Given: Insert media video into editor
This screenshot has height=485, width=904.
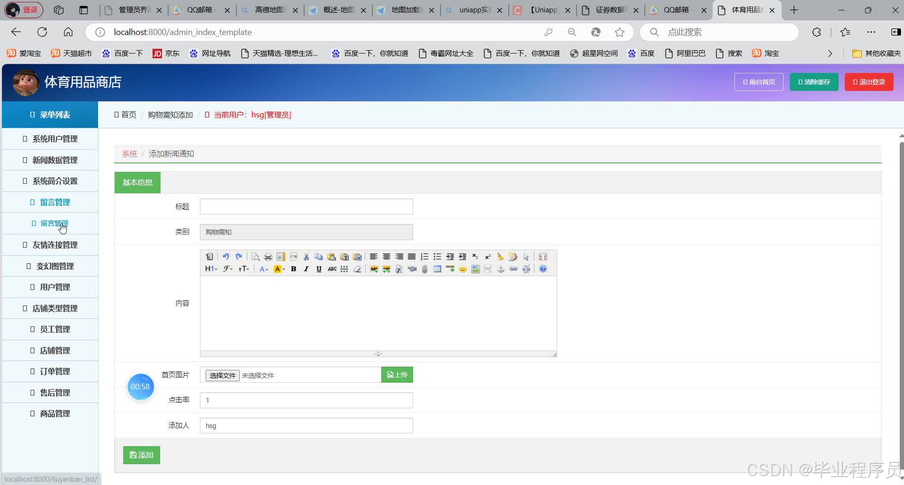Looking at the screenshot, I should [412, 269].
